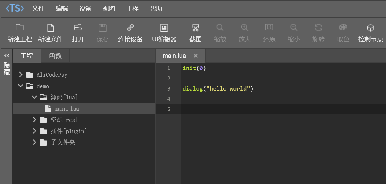Image resolution: width=386 pixels, height=184 pixels.
Task: Click the 新建工程 new project icon
Action: pyautogui.click(x=20, y=28)
